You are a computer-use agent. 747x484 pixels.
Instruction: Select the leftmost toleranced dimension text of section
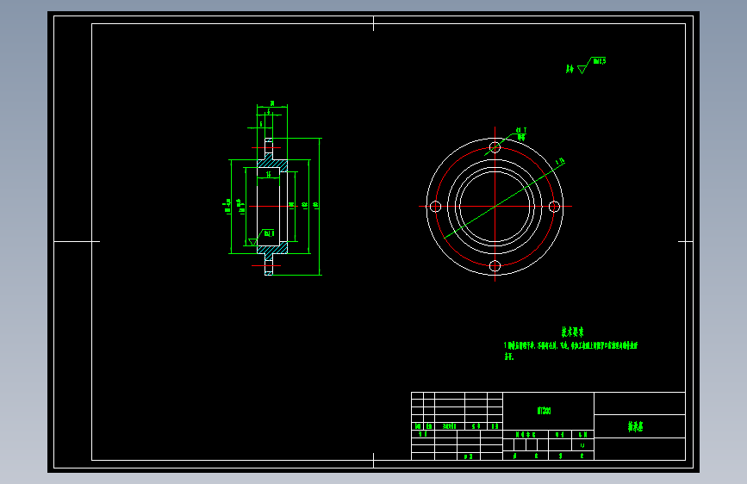(227, 206)
